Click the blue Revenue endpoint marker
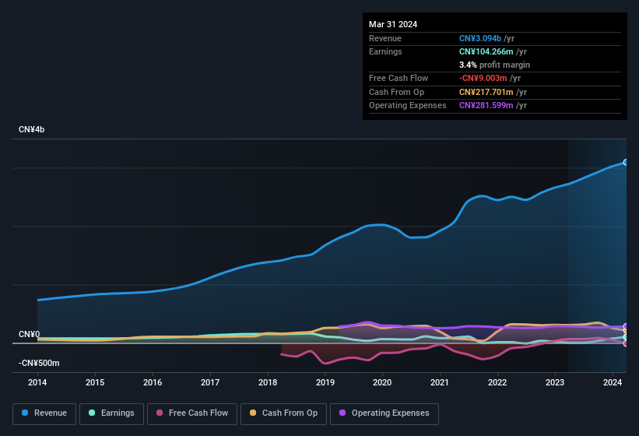 click(625, 163)
